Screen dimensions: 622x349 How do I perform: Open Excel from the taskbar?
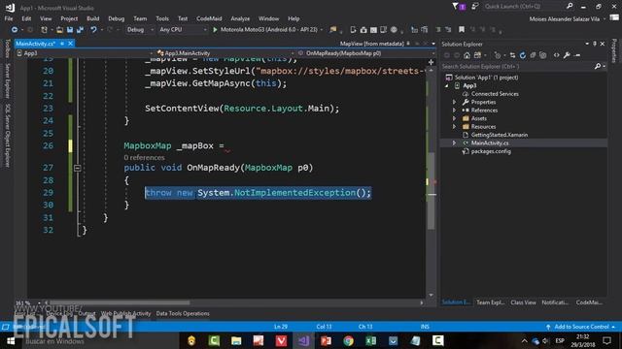coord(371,340)
